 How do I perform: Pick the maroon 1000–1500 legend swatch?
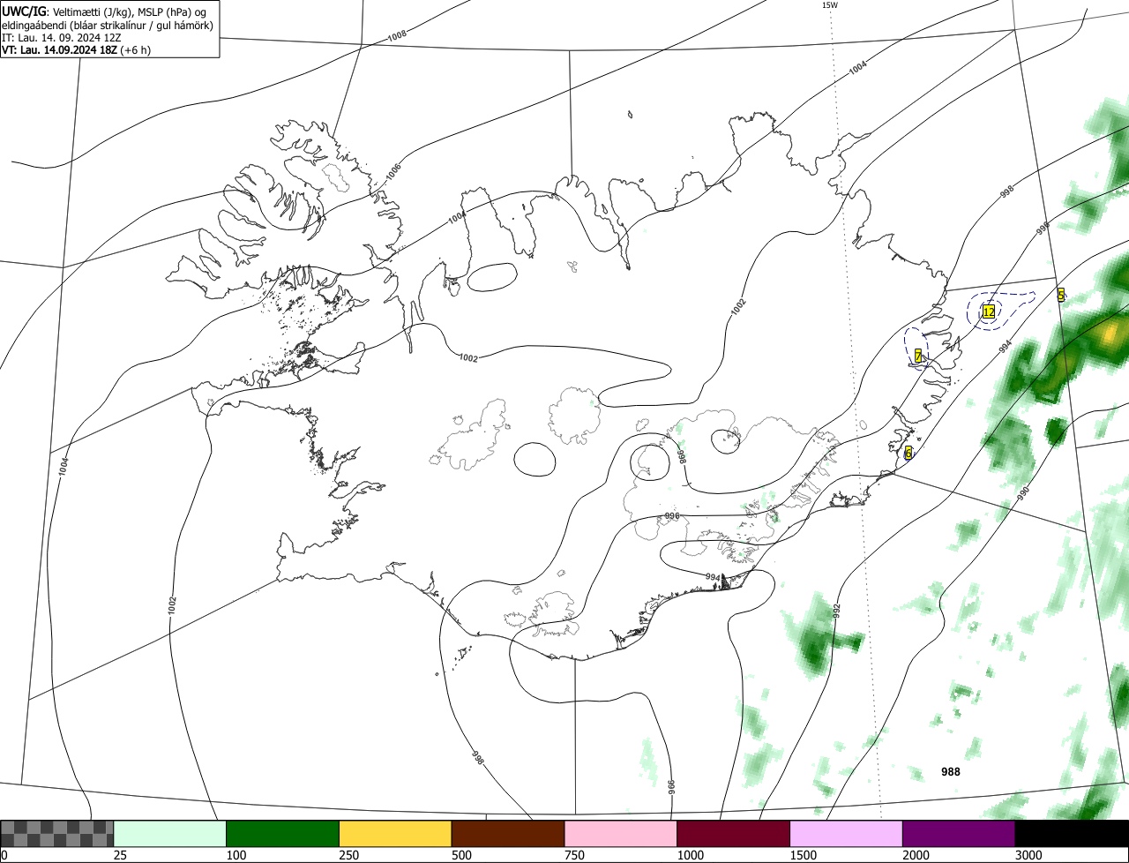[x=734, y=834]
